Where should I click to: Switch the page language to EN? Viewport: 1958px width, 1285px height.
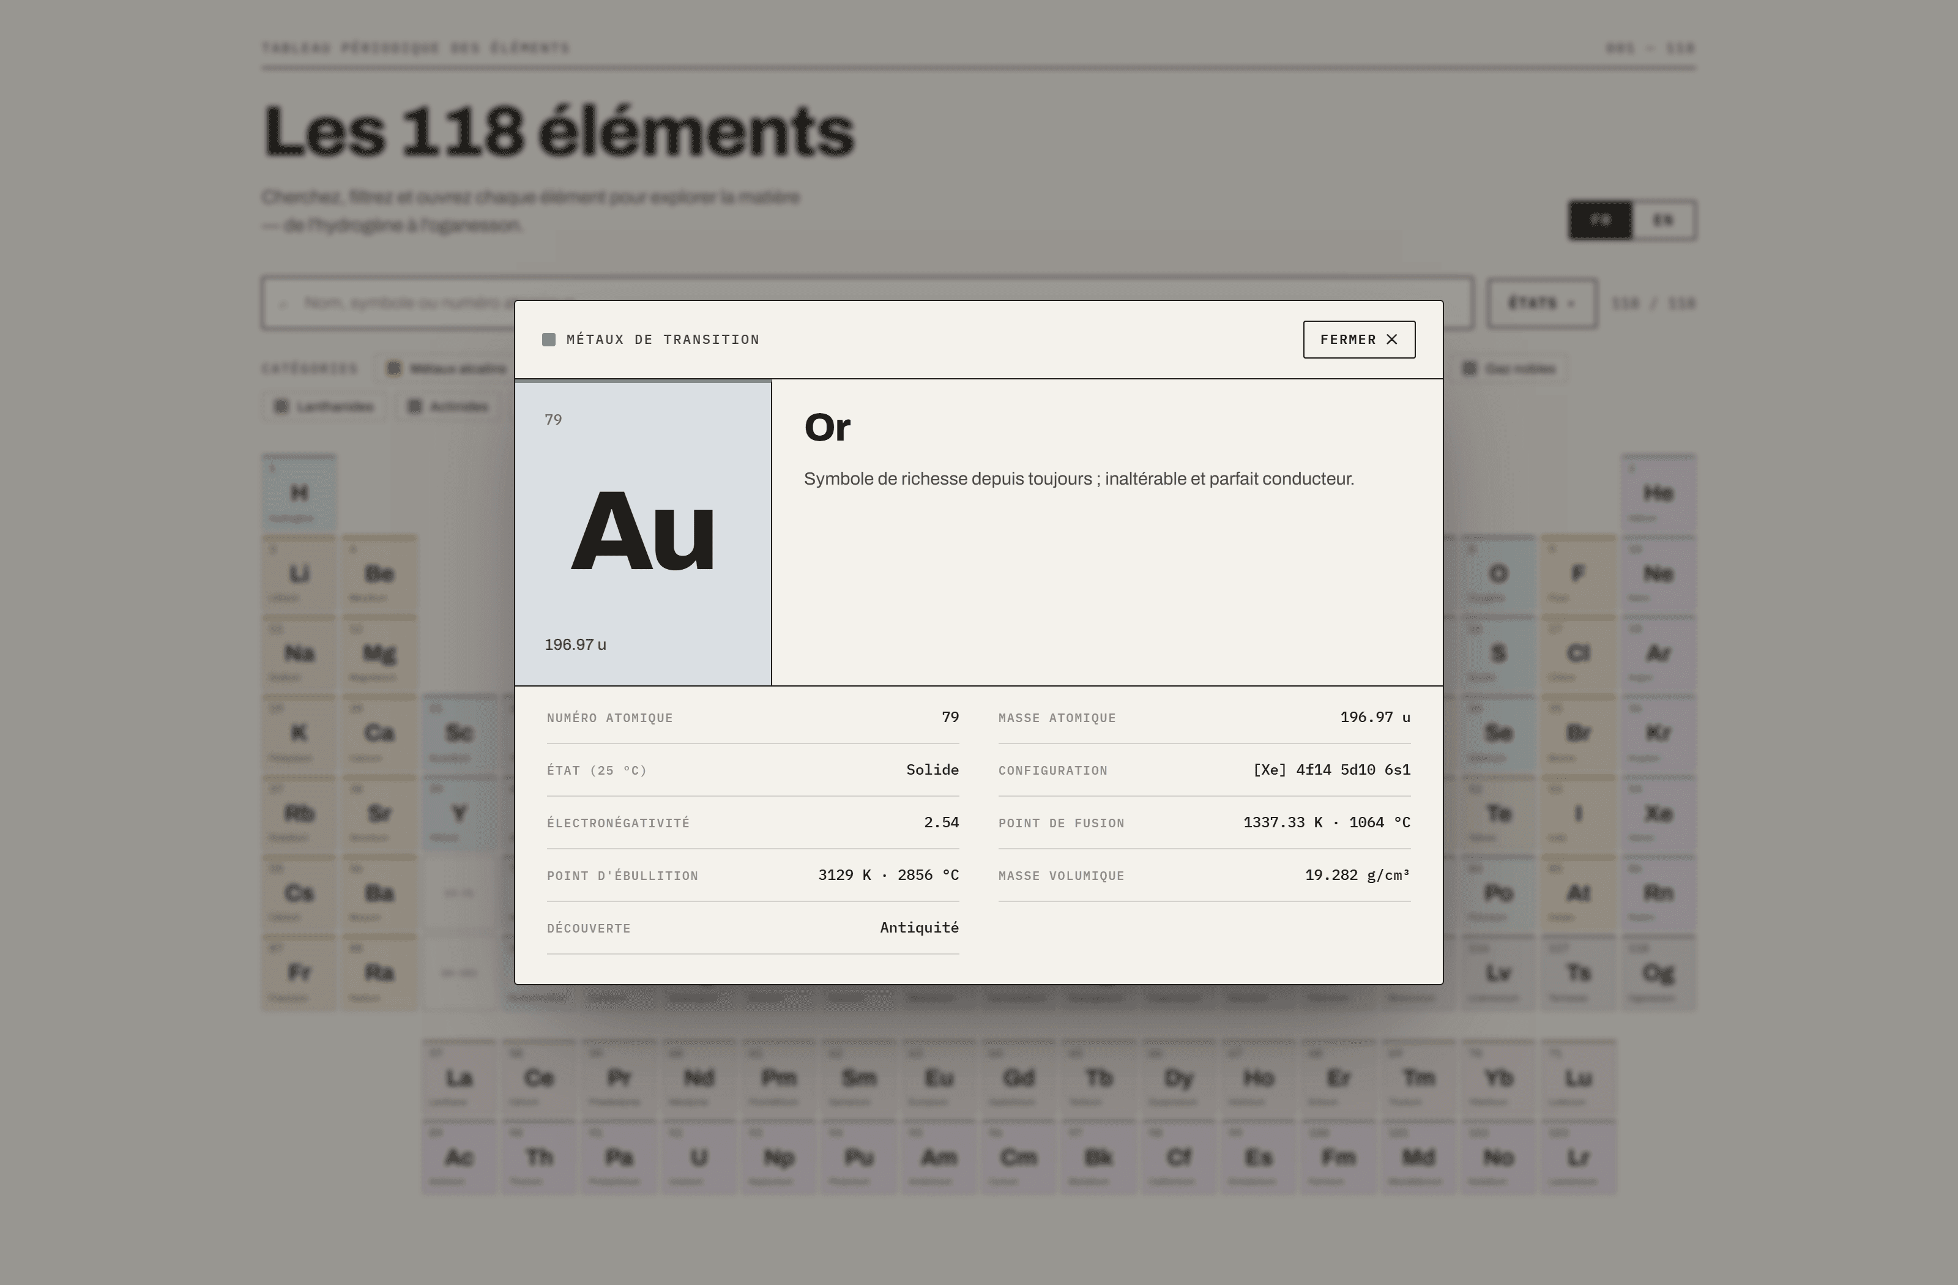click(1664, 220)
